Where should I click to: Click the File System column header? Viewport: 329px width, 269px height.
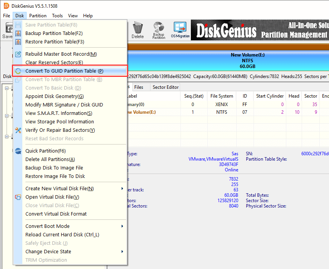[222, 96]
